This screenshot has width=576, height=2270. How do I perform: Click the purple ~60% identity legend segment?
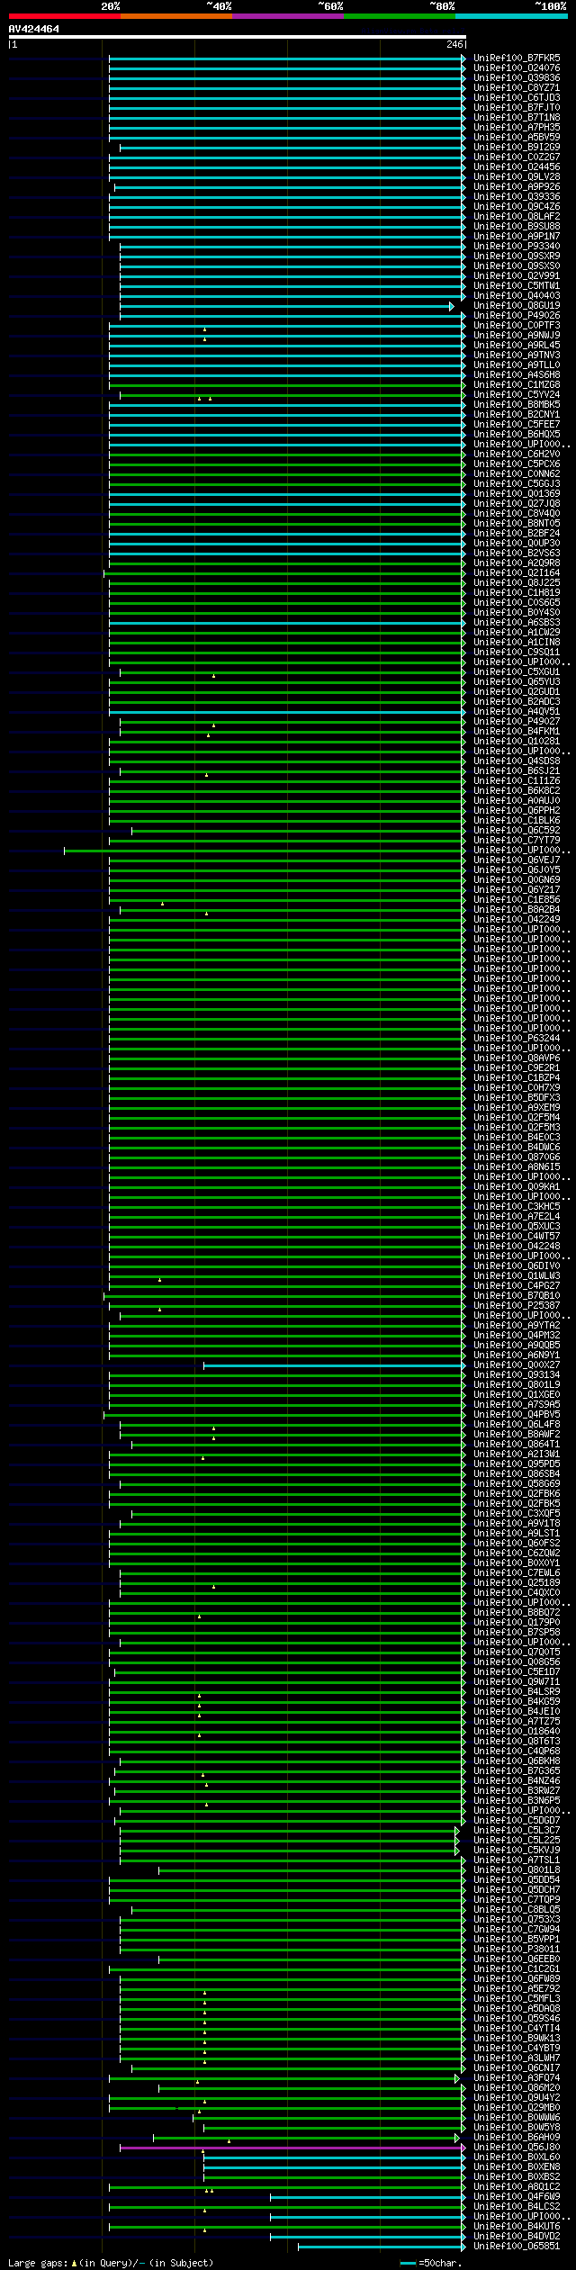(287, 16)
